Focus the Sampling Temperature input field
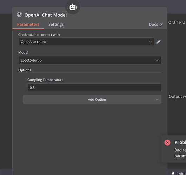The image size is (186, 175). pos(94,88)
